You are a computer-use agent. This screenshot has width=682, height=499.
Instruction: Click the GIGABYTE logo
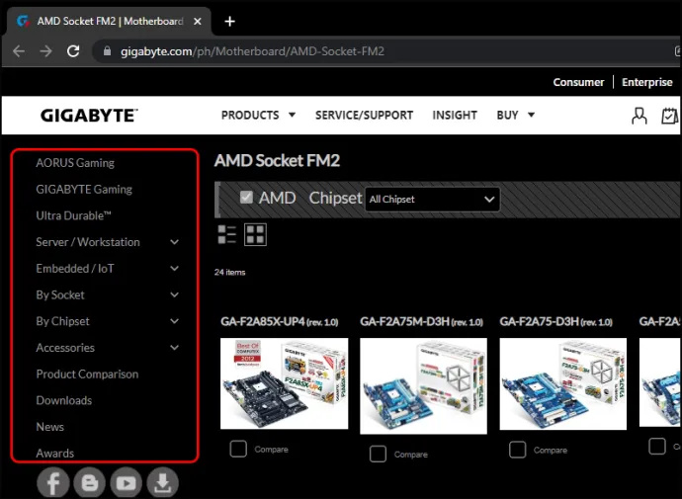click(89, 116)
